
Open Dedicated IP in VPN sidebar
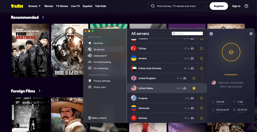coord(105,56)
